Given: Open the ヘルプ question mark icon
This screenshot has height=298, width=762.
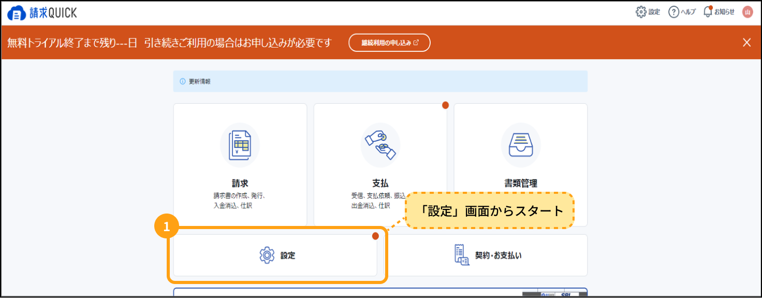Looking at the screenshot, I should click(673, 12).
